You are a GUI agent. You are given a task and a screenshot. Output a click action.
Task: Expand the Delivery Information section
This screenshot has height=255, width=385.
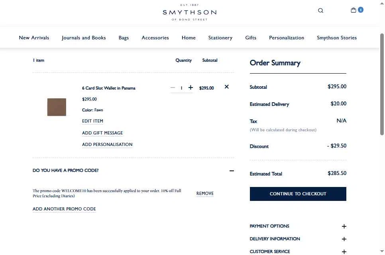pyautogui.click(x=344, y=239)
